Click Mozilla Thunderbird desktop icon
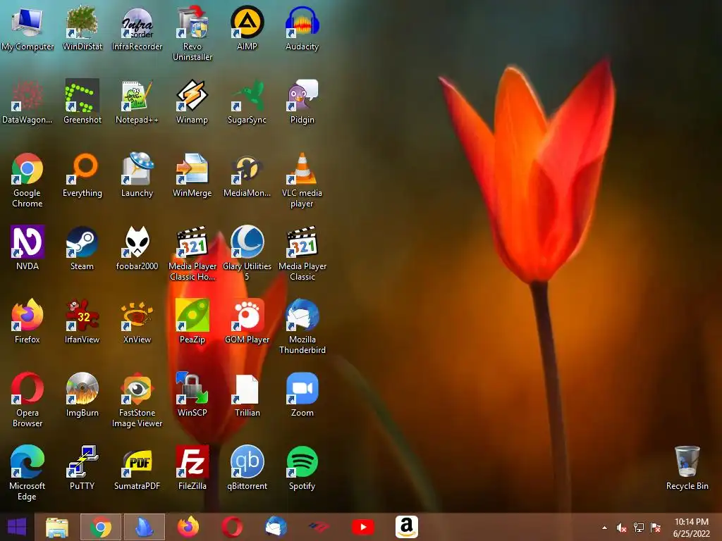This screenshot has height=541, width=722. point(302,326)
